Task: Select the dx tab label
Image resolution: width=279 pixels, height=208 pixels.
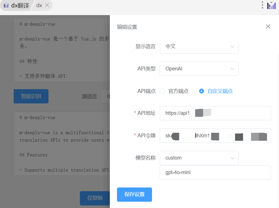Action: point(39,5)
